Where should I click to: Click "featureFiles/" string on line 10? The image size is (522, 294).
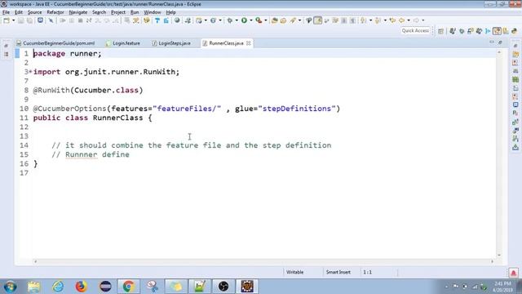187,109
